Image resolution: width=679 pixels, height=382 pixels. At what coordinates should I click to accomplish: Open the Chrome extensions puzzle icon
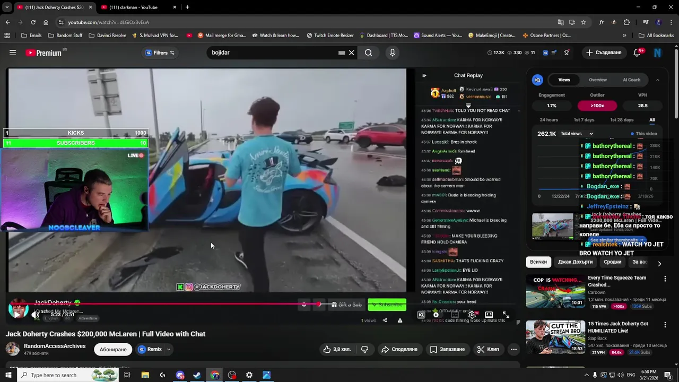tap(627, 22)
